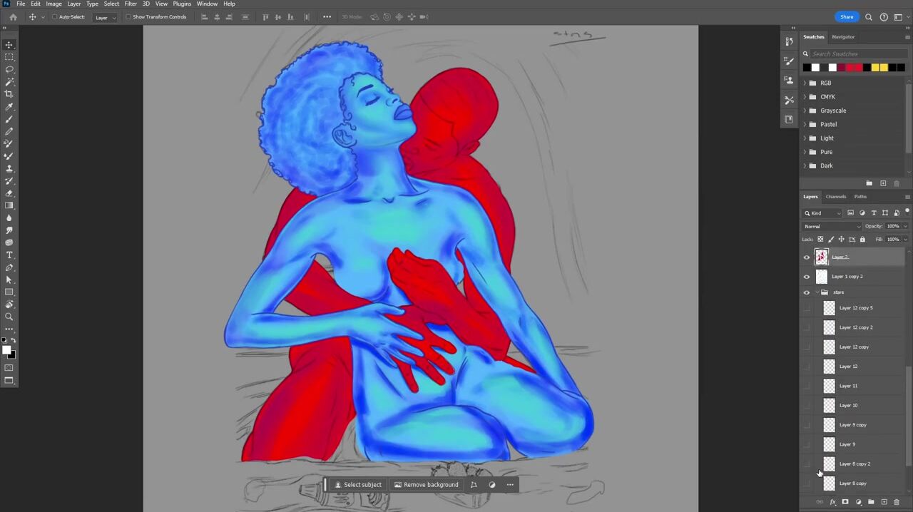The height and width of the screenshot is (512, 913).
Task: Toggle the Auto-Select checkbox
Action: pos(54,17)
